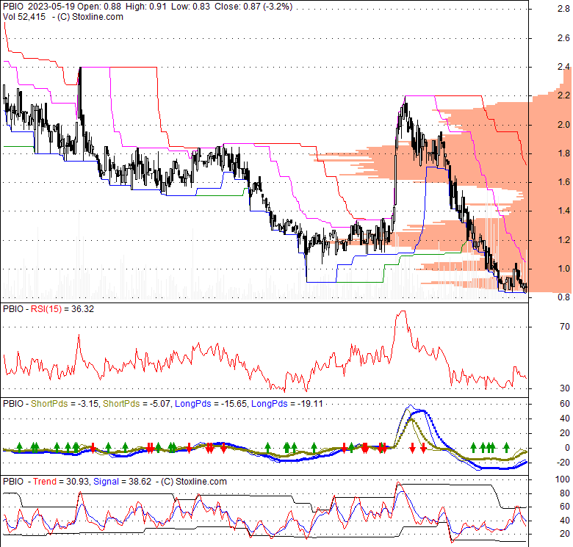Click '(C) Stoxline.com' in the Trend panel
This screenshot has height=547, width=573.
pyautogui.click(x=194, y=482)
